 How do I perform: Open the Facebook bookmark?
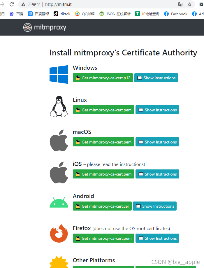click(x=176, y=14)
